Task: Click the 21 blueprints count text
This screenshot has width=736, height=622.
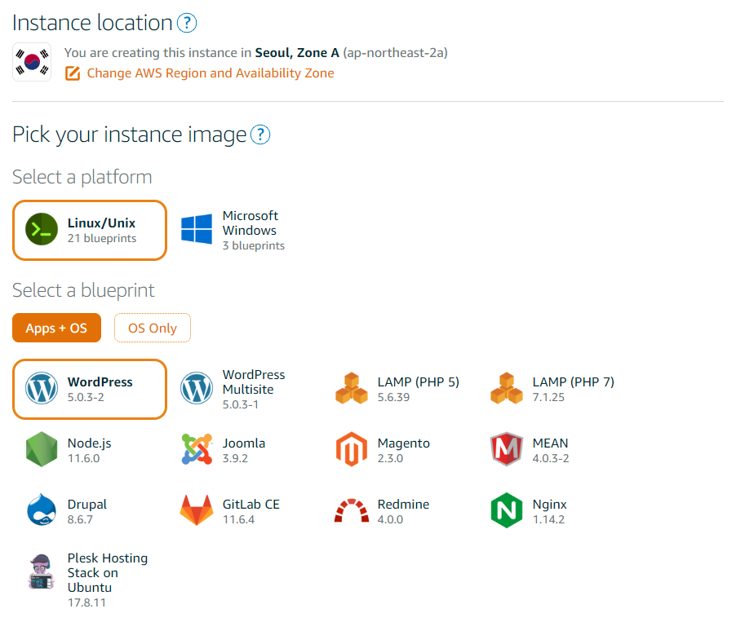Action: pos(102,238)
